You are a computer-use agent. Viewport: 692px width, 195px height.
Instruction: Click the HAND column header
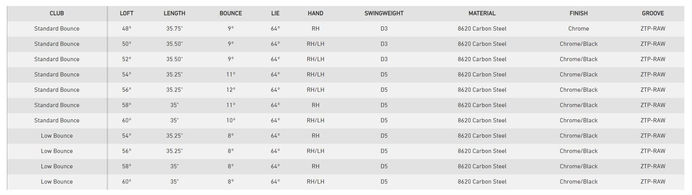tap(315, 13)
